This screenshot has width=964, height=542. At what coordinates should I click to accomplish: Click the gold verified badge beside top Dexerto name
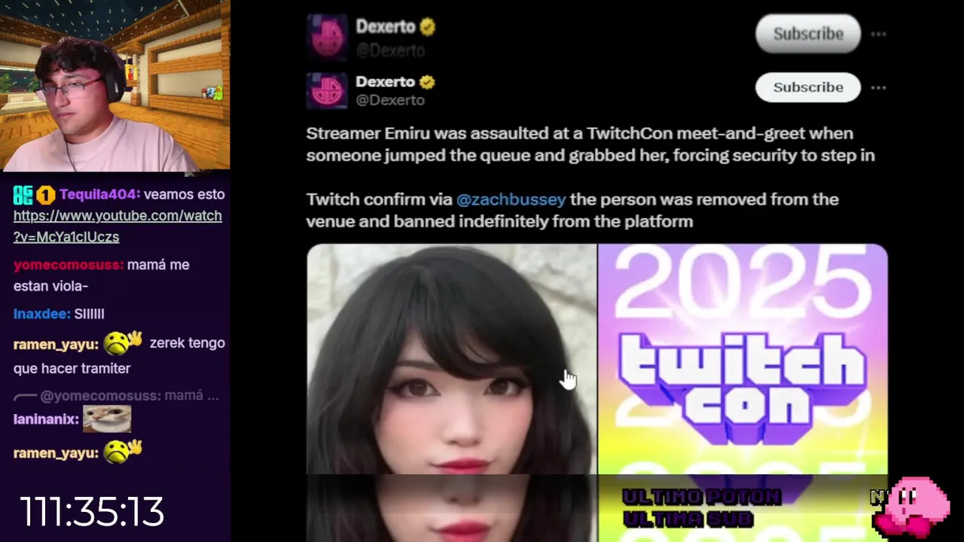(428, 27)
